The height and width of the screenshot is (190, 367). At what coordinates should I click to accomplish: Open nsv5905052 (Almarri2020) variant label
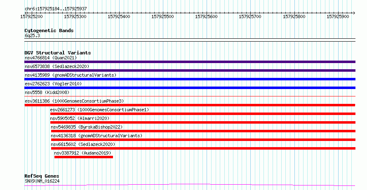[x=80, y=118]
